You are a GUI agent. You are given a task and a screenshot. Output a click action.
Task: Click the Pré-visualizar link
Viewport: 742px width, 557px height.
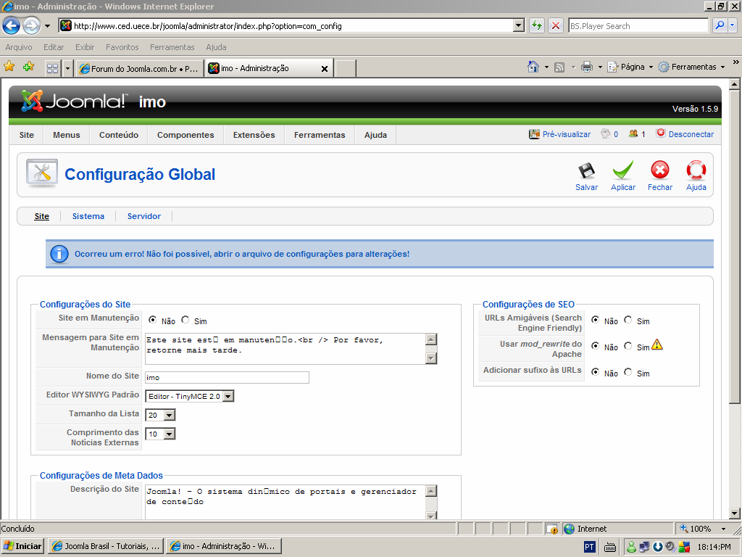(x=567, y=134)
